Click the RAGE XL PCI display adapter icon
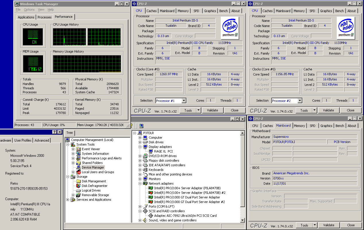Image resolution: width=364 pixels, height=230 pixels. pyautogui.click(x=151, y=151)
